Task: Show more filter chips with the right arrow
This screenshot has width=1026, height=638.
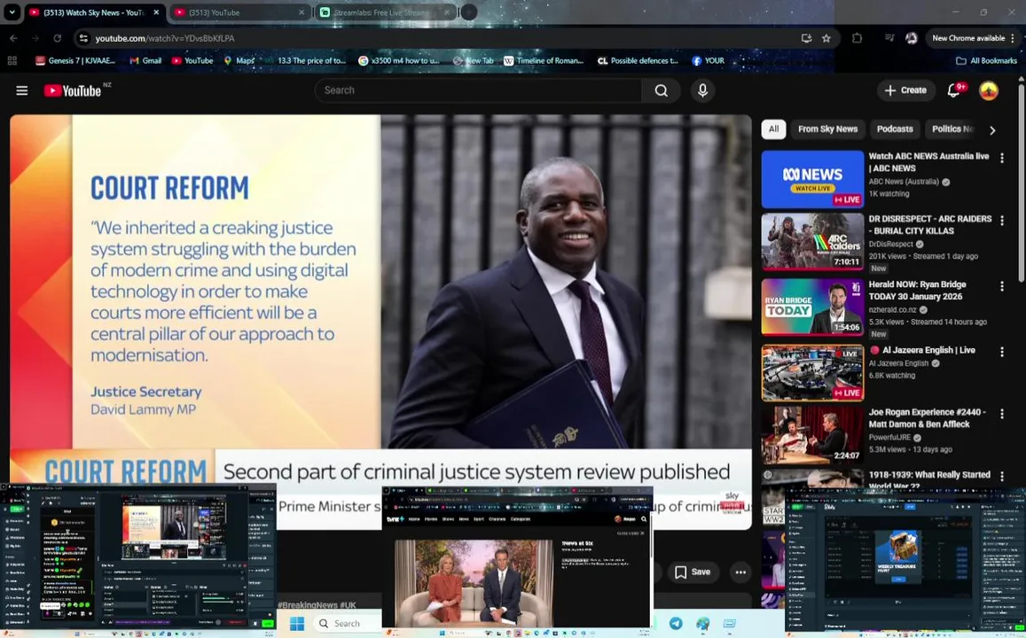Action: click(992, 129)
